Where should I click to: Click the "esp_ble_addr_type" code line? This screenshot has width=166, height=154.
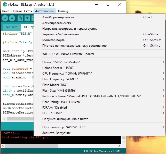pyautogui.click(x=18, y=60)
